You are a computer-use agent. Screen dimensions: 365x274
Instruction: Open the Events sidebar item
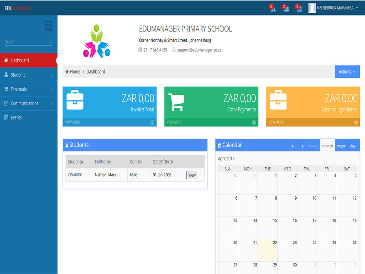tap(16, 117)
